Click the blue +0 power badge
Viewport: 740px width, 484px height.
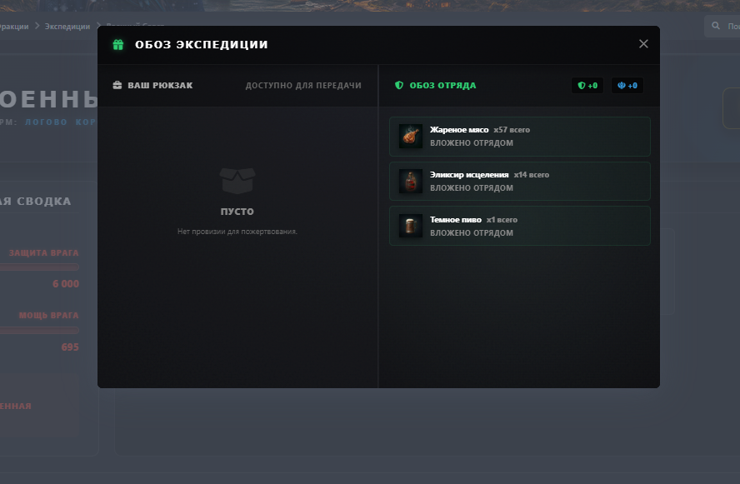[627, 85]
